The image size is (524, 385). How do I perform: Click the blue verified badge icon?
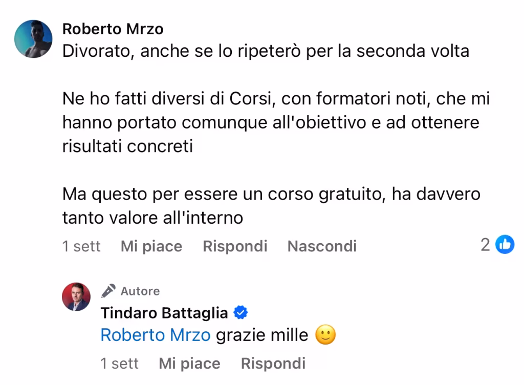click(x=241, y=312)
